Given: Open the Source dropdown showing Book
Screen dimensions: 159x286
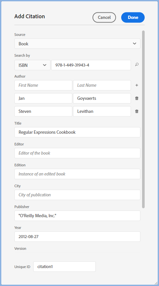Looking at the screenshot, I should pyautogui.click(x=78, y=44).
